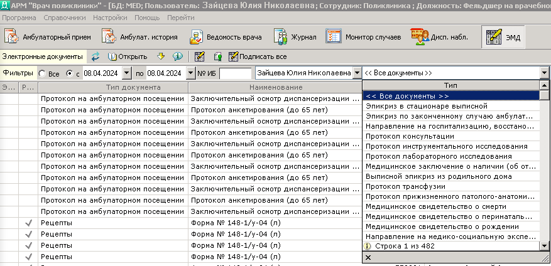Click first Протокол на амбулаторном посещении row
This screenshot has width=551, height=266.
(113, 99)
